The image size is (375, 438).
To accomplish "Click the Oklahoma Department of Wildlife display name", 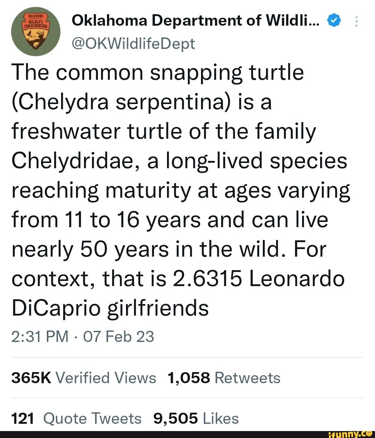I will (194, 20).
